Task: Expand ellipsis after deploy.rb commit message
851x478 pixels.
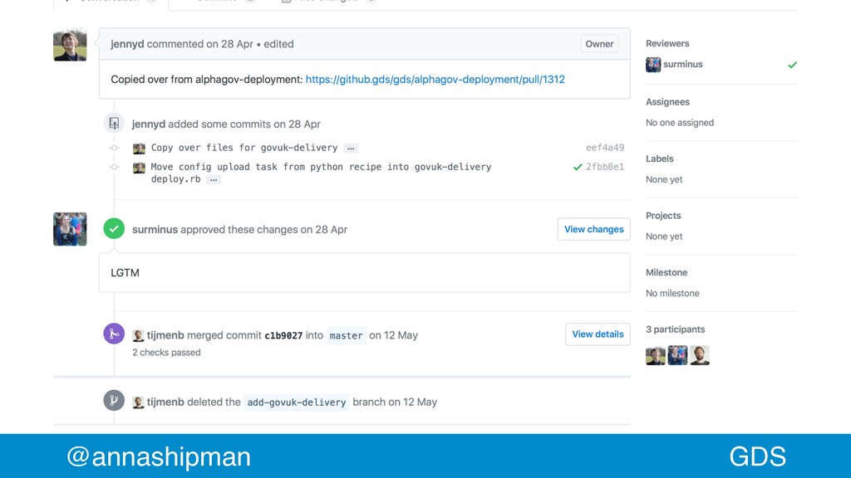Action: (x=214, y=179)
